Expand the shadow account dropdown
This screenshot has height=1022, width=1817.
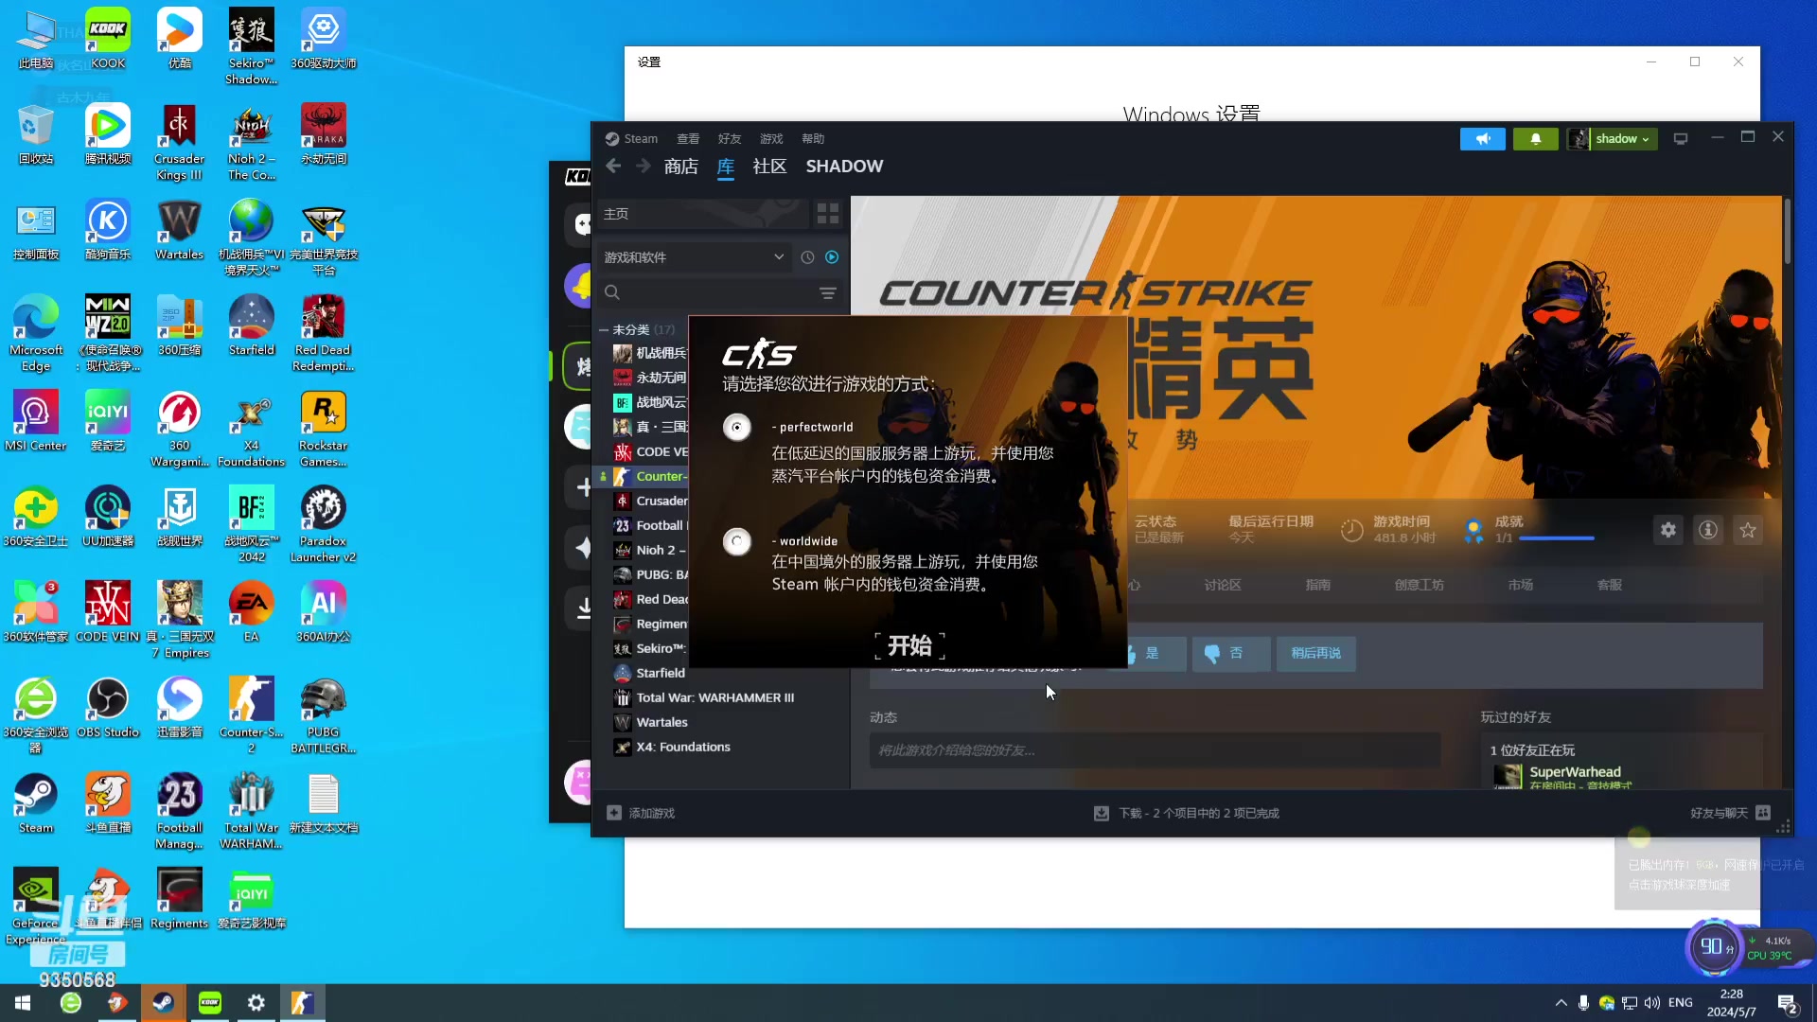1612,139
